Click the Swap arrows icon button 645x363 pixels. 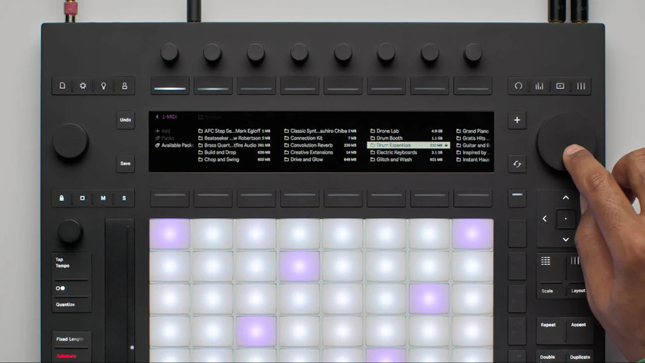click(x=517, y=164)
